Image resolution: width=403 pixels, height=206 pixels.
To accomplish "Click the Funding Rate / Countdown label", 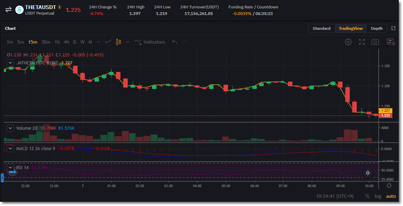I will click(x=253, y=7).
